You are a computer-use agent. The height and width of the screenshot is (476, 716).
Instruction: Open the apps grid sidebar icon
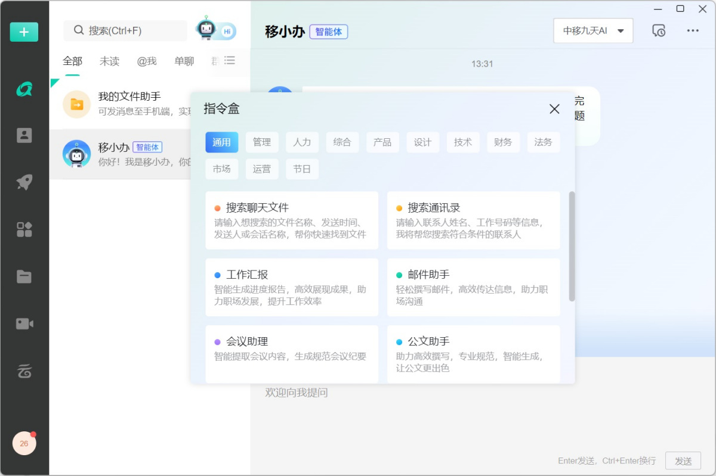tap(24, 229)
